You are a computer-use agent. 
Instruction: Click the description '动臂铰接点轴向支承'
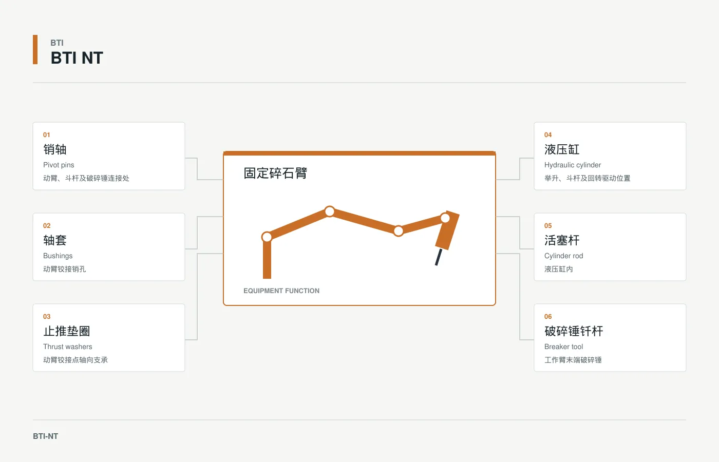[75, 360]
